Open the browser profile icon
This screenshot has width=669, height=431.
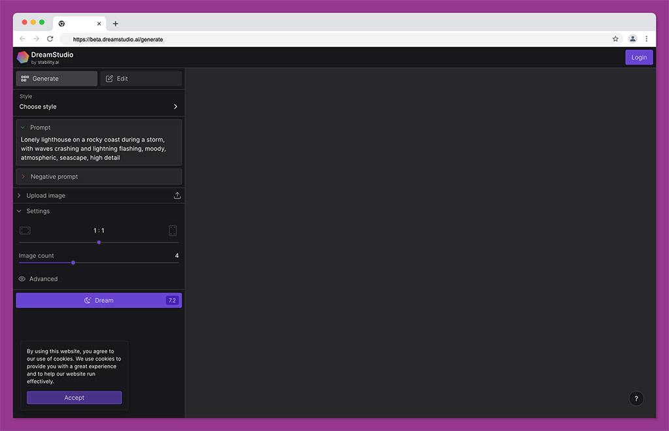pyautogui.click(x=632, y=39)
